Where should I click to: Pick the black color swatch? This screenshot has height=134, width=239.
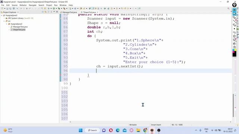pyautogui.click(x=235, y=54)
